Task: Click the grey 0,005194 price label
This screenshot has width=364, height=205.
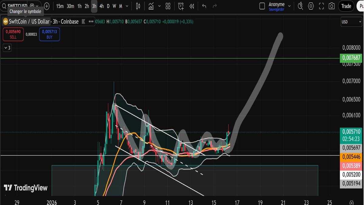Action: (352, 183)
